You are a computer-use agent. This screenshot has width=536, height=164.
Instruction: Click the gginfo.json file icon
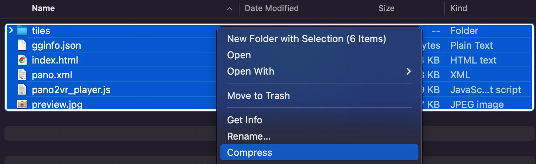22,45
